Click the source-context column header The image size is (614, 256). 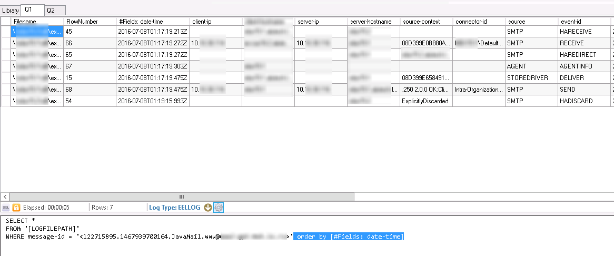[421, 21]
